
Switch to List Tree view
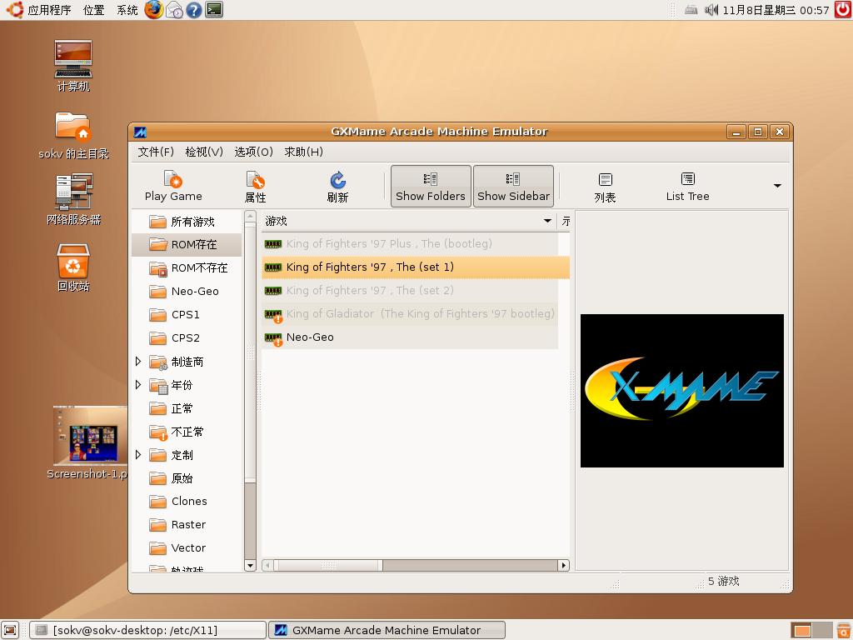pyautogui.click(x=687, y=186)
